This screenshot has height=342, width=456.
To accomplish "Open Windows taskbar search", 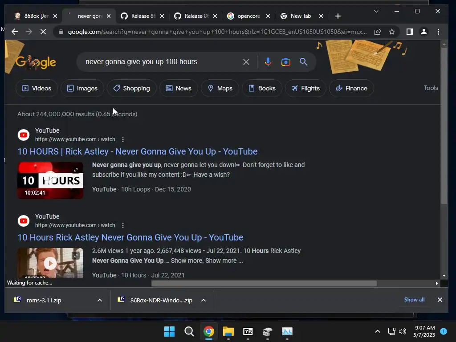I will (x=189, y=331).
